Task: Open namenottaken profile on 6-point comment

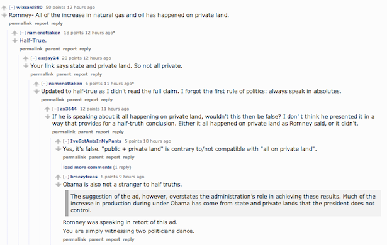Action: 65,84
